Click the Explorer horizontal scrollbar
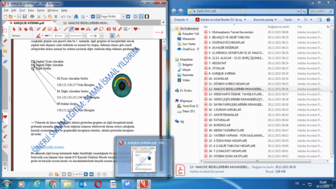Screen dimensions: 336x189 coord(257,161)
